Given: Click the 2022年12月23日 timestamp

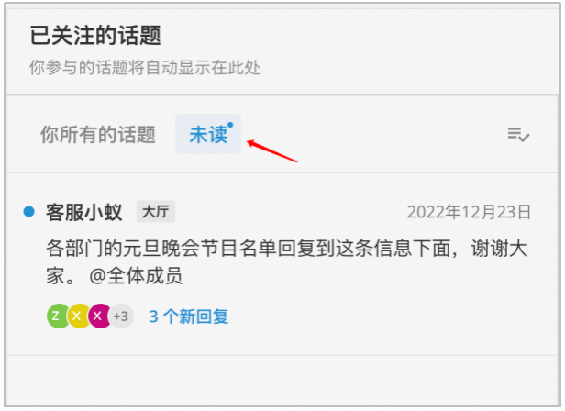Looking at the screenshot, I should [x=469, y=212].
